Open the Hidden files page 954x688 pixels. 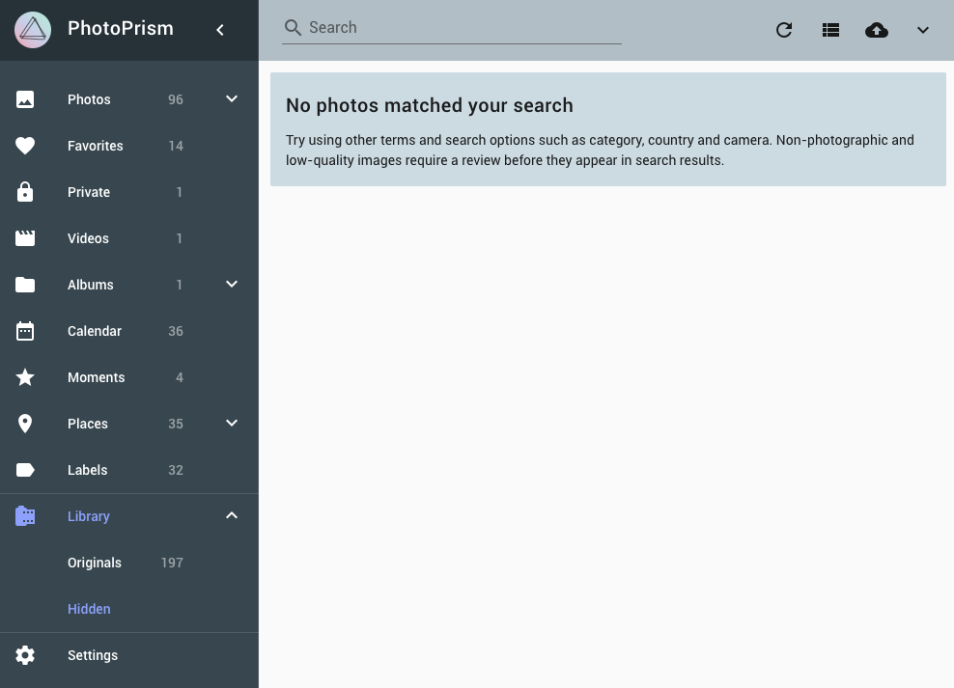click(89, 609)
